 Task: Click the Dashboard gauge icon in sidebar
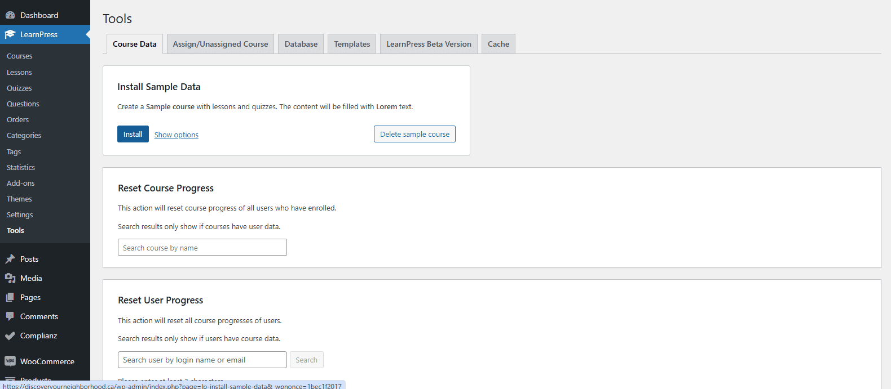tap(10, 15)
